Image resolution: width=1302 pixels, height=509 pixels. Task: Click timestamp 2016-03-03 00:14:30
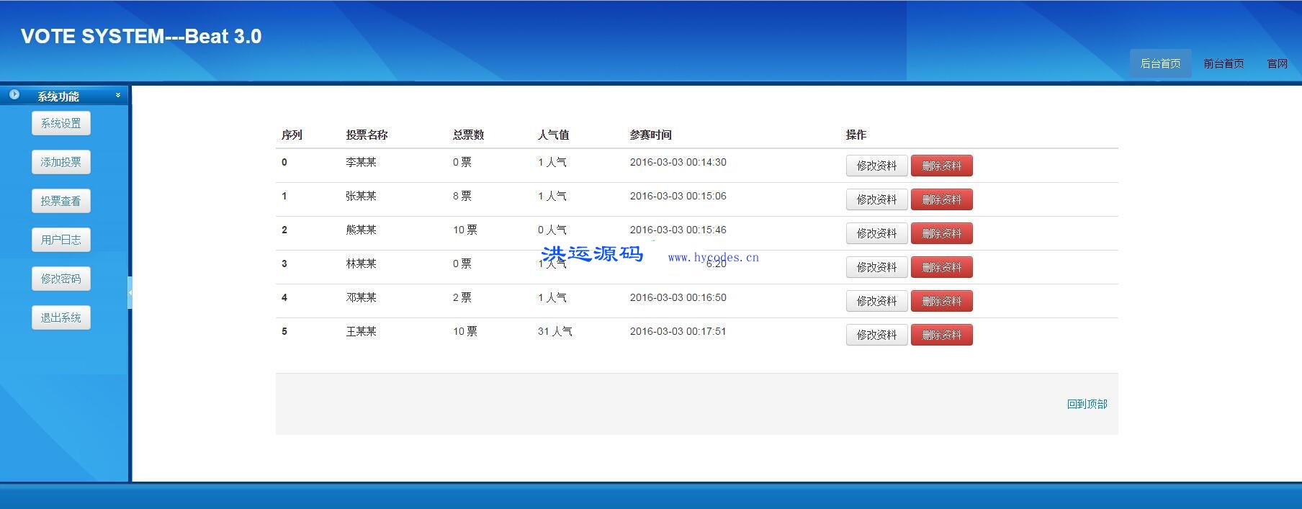point(678,162)
